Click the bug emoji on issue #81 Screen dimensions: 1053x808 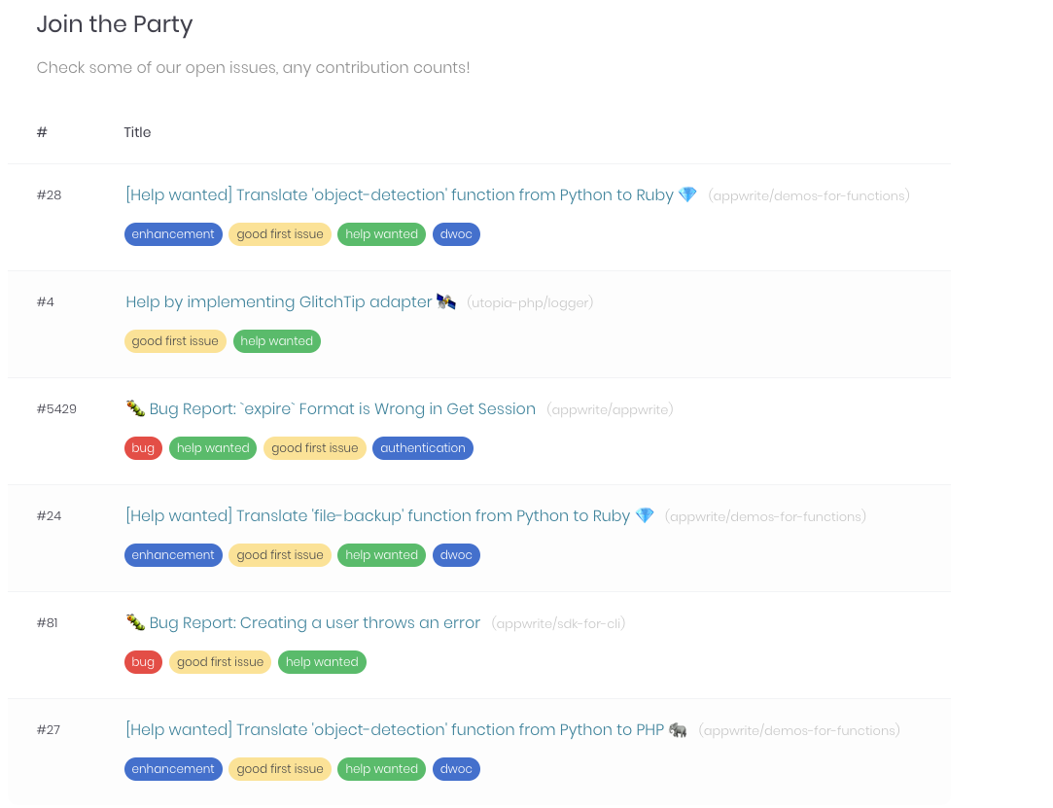[x=135, y=621]
